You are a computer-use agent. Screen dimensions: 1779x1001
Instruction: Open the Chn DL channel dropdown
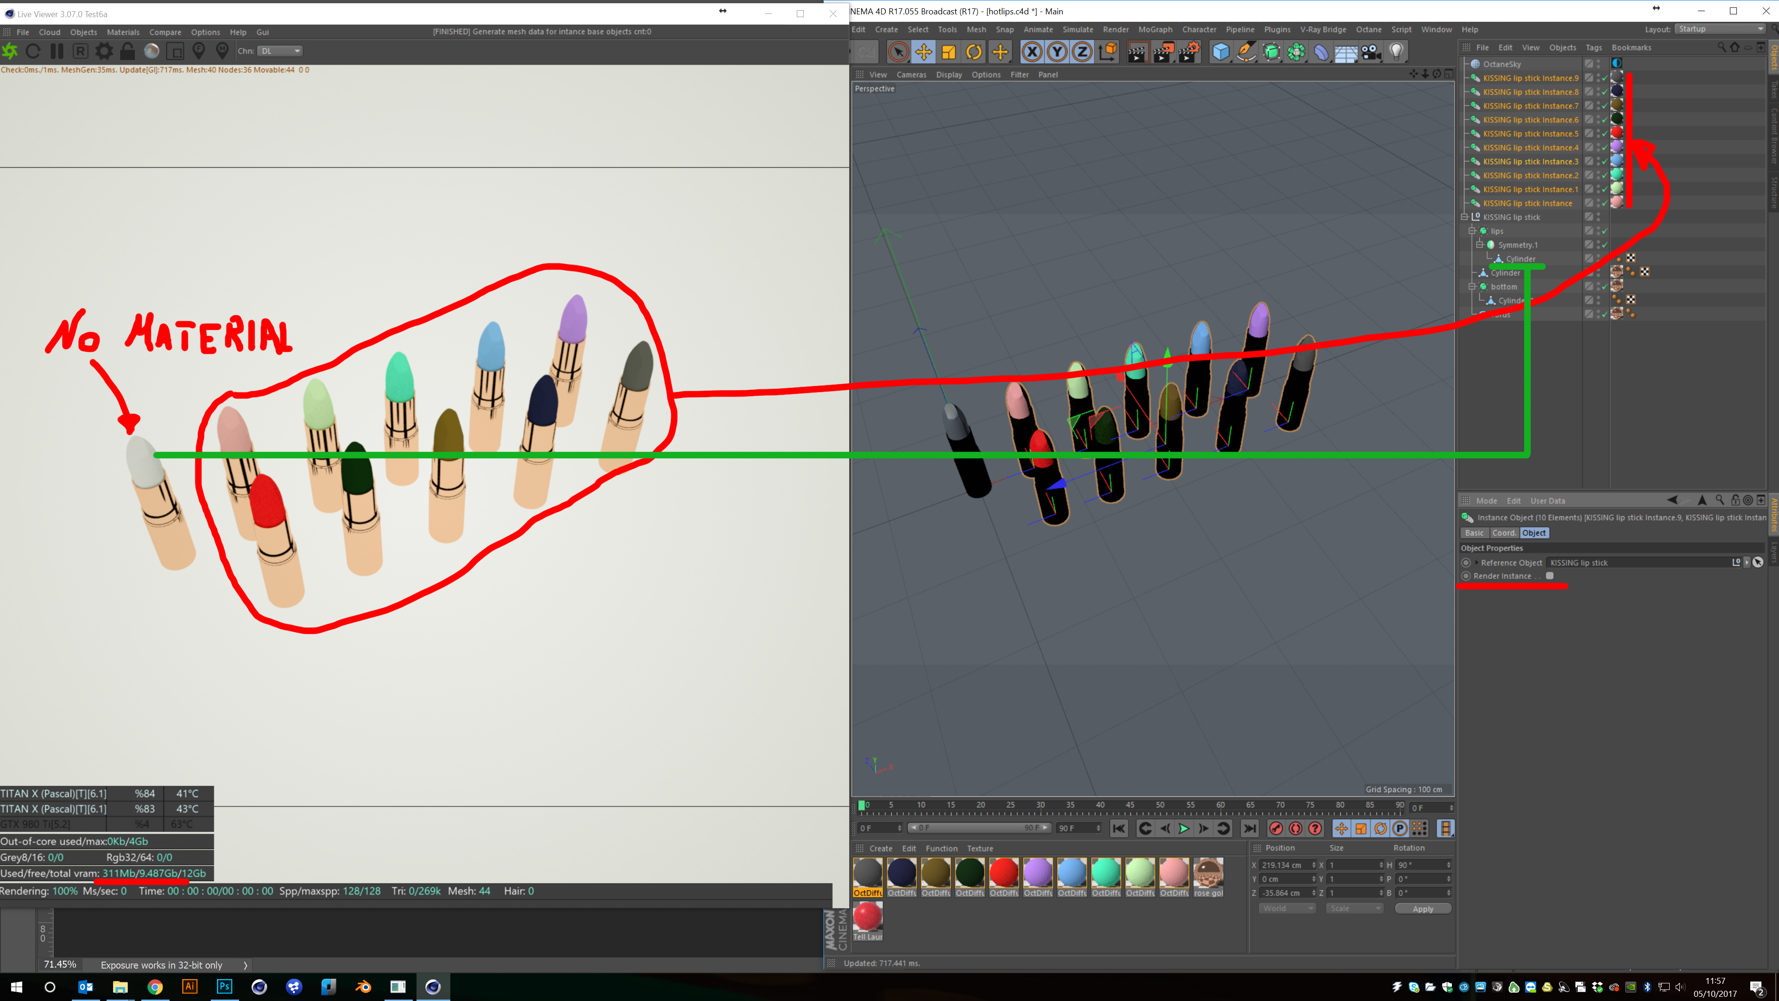[280, 51]
